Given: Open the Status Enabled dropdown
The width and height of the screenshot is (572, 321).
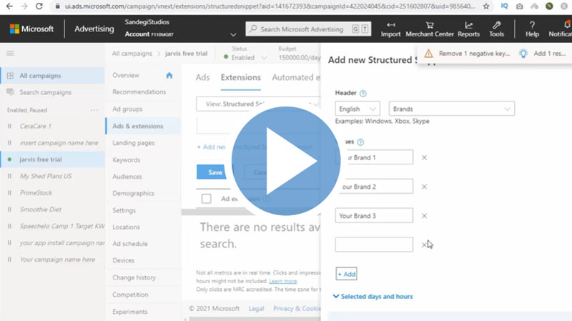Looking at the screenshot, I should [x=245, y=58].
